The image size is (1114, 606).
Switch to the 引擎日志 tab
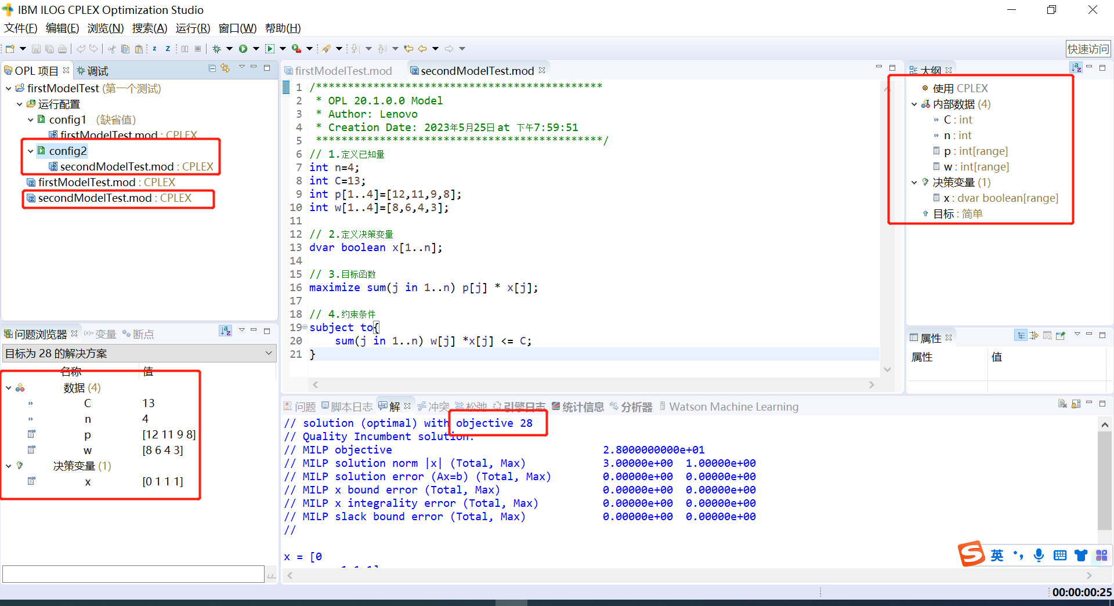519,407
